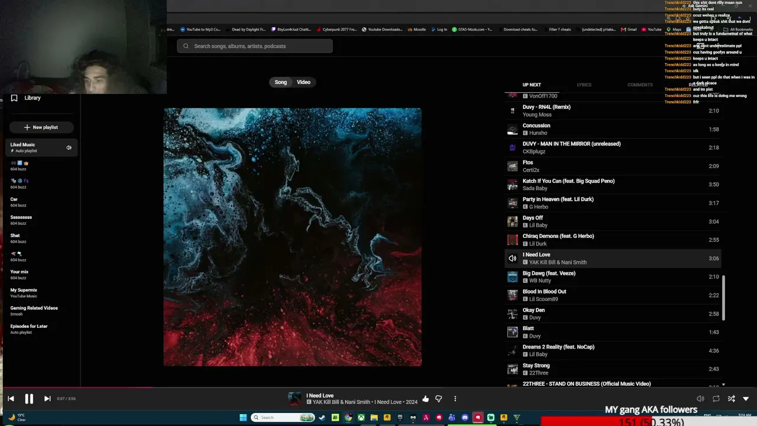Click the Chiraq Demons thumbnail

(x=512, y=240)
